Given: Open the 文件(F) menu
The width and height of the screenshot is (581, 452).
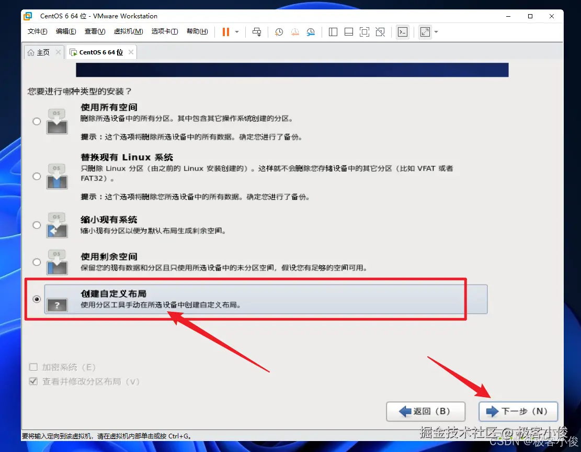Looking at the screenshot, I should point(38,31).
